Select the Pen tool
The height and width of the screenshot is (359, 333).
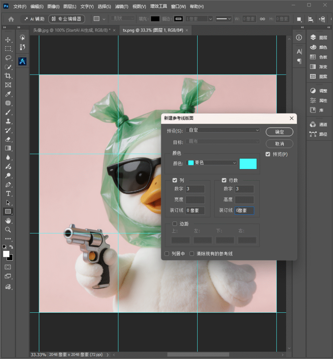[8, 184]
